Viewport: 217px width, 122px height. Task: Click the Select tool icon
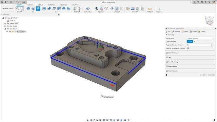pos(158,8)
